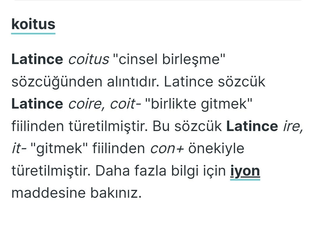Click the word "bakınız"
Image resolution: width=315 pixels, height=228 pixels.
(x=120, y=193)
